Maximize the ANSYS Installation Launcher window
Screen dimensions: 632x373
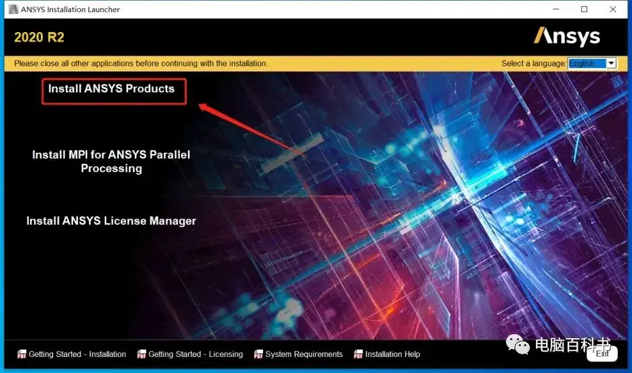pyautogui.click(x=584, y=9)
